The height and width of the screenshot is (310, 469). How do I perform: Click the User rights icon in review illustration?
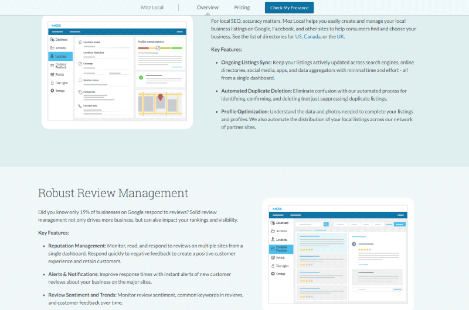tap(273, 266)
